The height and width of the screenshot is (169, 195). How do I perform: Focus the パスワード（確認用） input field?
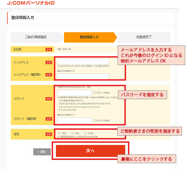74,121
